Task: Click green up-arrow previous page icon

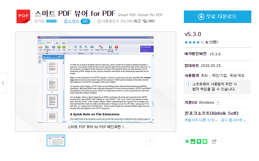Action: (59, 47)
